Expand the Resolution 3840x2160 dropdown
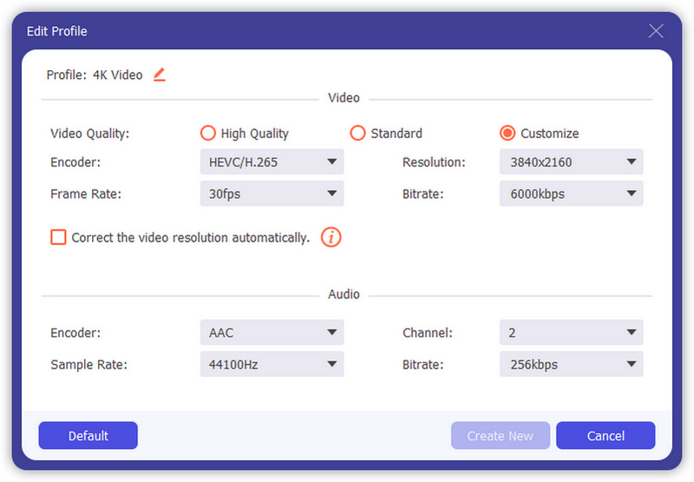This screenshot has width=694, height=482. pyautogui.click(x=571, y=162)
